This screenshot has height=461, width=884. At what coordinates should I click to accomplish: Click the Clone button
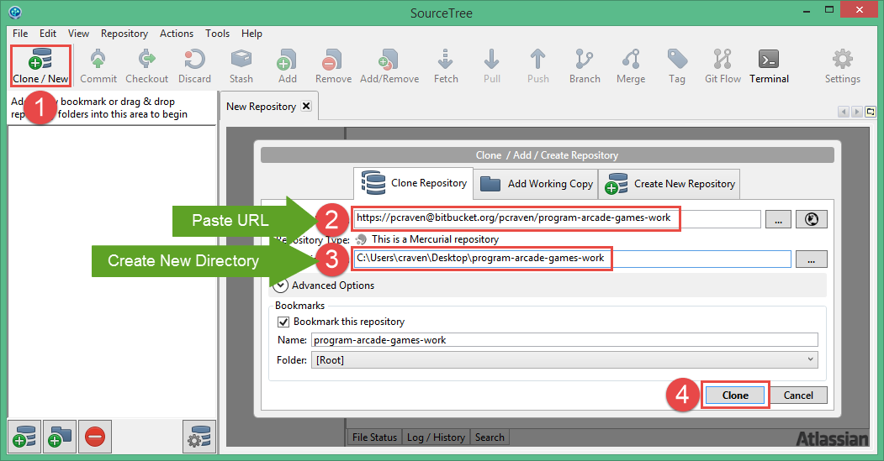(x=735, y=396)
